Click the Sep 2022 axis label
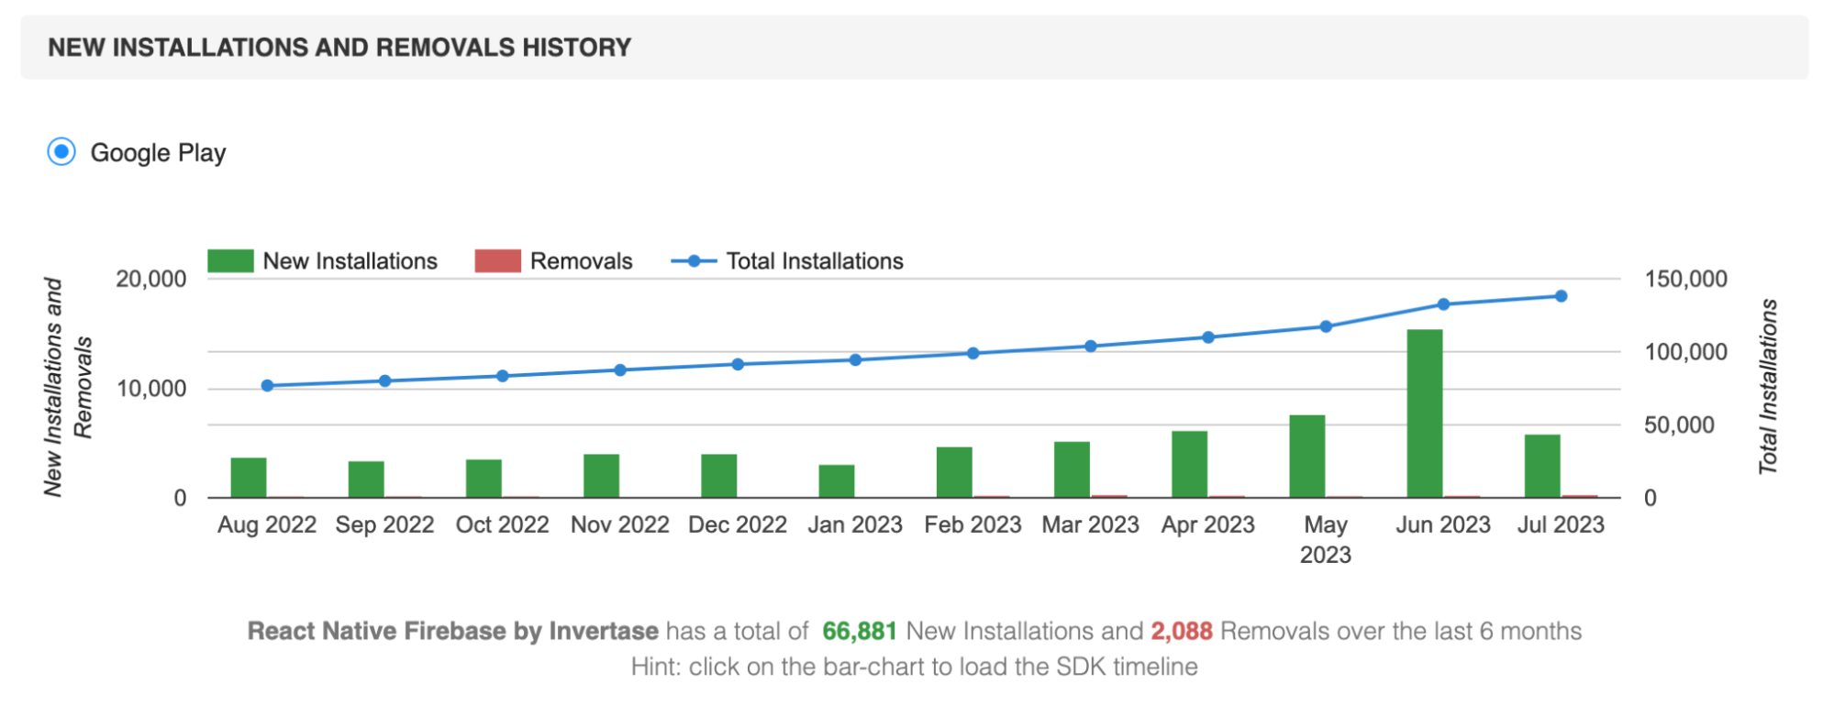Viewport: 1834px width, 706px height. click(x=384, y=524)
